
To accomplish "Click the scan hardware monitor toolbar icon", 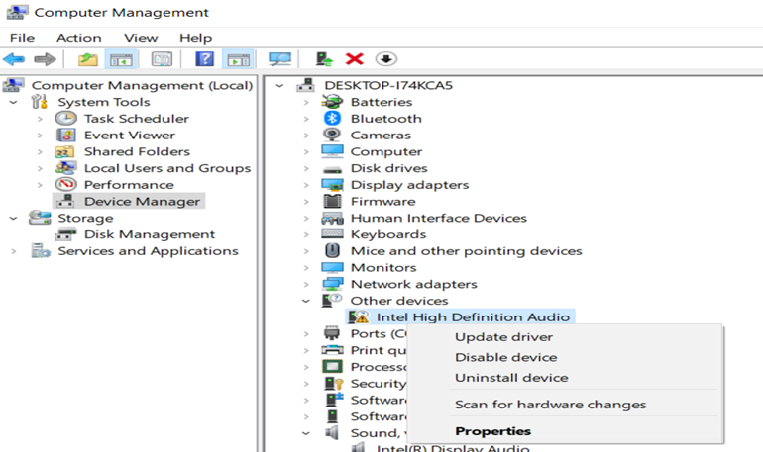I will [x=280, y=59].
